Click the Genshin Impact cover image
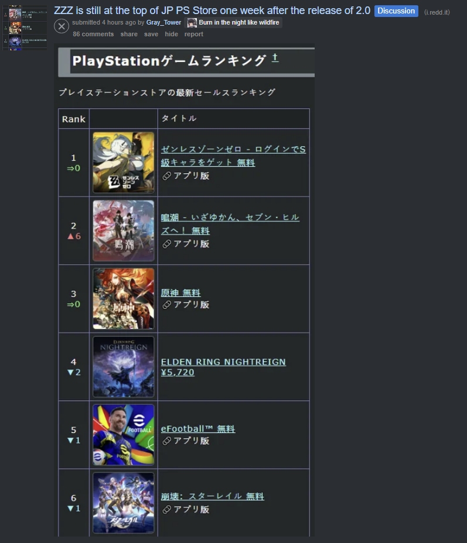 (x=124, y=298)
